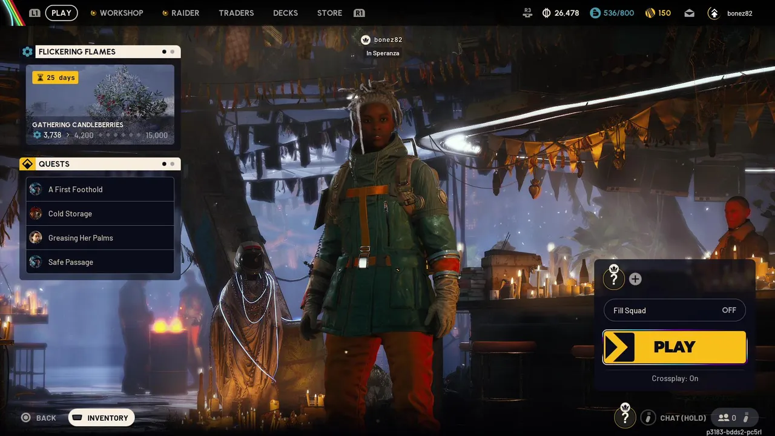
Task: Click the coin currency icon beside 26,478
Action: 547,13
